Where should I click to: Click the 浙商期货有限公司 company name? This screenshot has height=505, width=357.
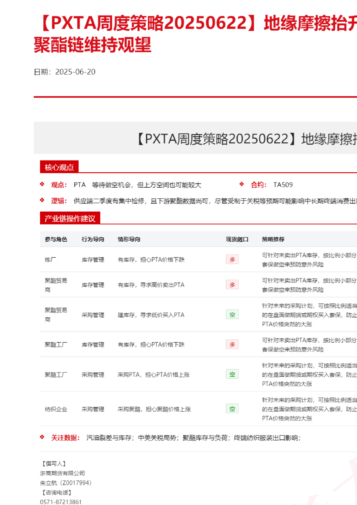pyautogui.click(x=63, y=473)
